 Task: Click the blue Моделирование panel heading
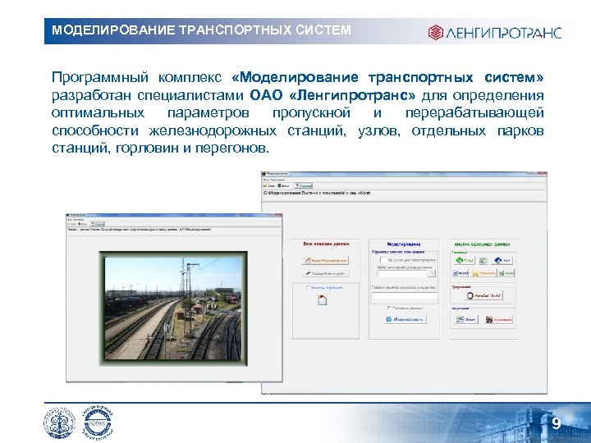tap(404, 244)
